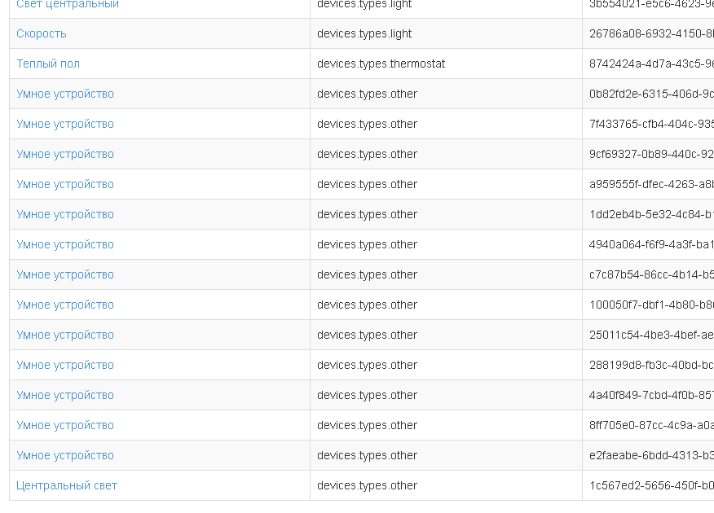Select devices.types.other in row e2faeabe
The image size is (714, 513).
[367, 455]
